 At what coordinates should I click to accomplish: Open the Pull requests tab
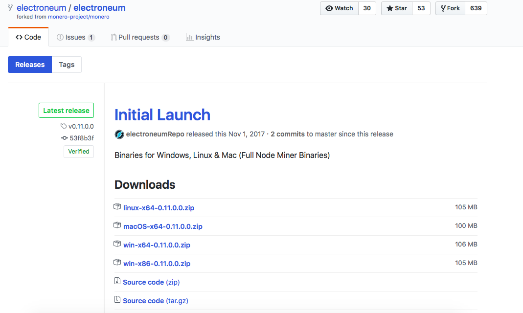coord(140,37)
